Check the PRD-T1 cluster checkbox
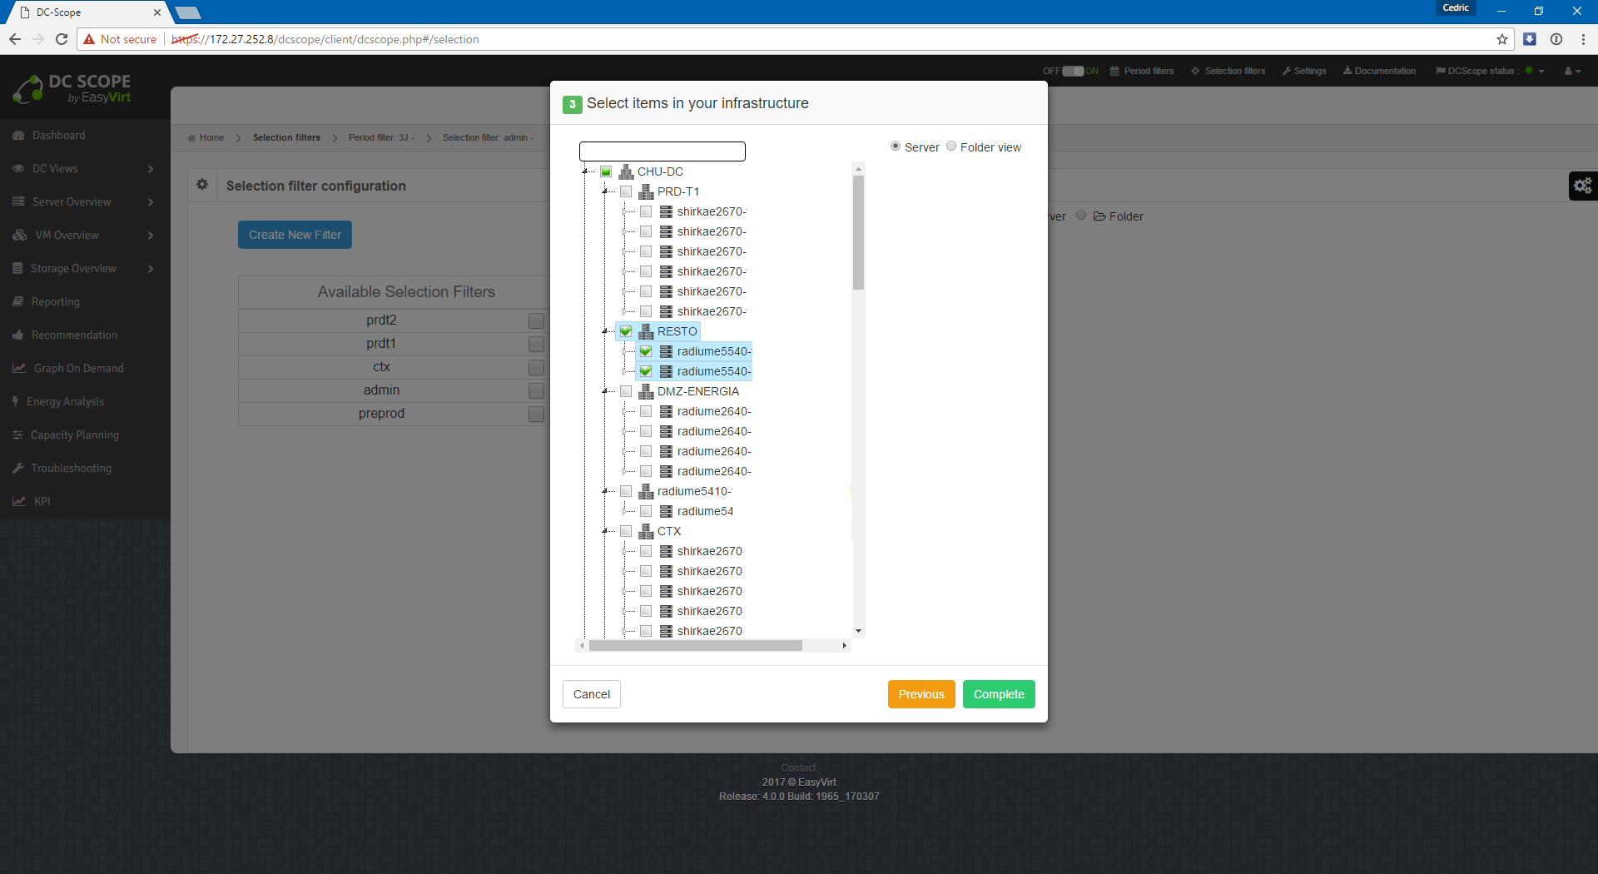 (x=626, y=191)
